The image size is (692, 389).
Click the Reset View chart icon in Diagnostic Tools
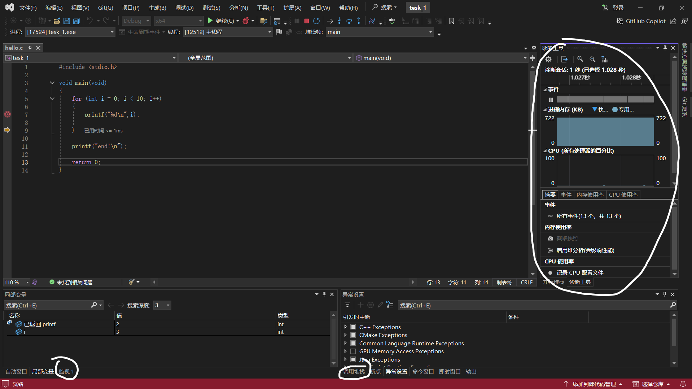tap(604, 59)
